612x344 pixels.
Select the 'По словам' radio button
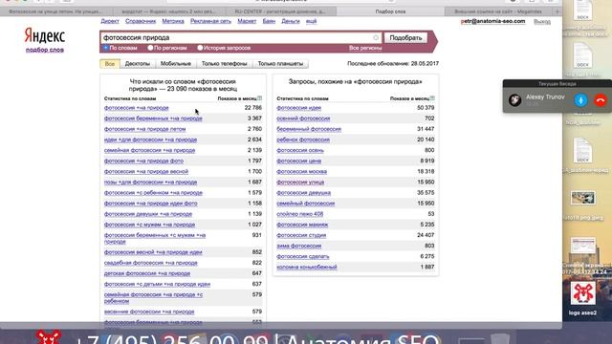point(106,48)
